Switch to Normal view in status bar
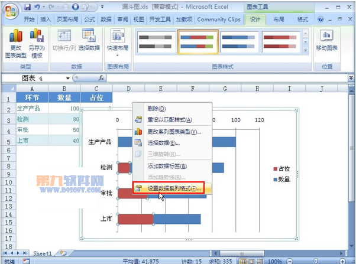 243,261
